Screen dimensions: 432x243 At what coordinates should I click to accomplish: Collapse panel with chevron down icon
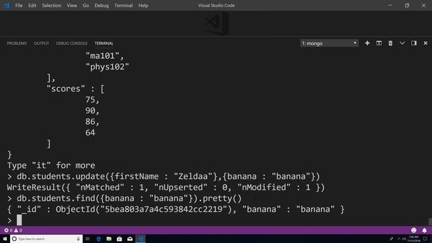pyautogui.click(x=402, y=43)
